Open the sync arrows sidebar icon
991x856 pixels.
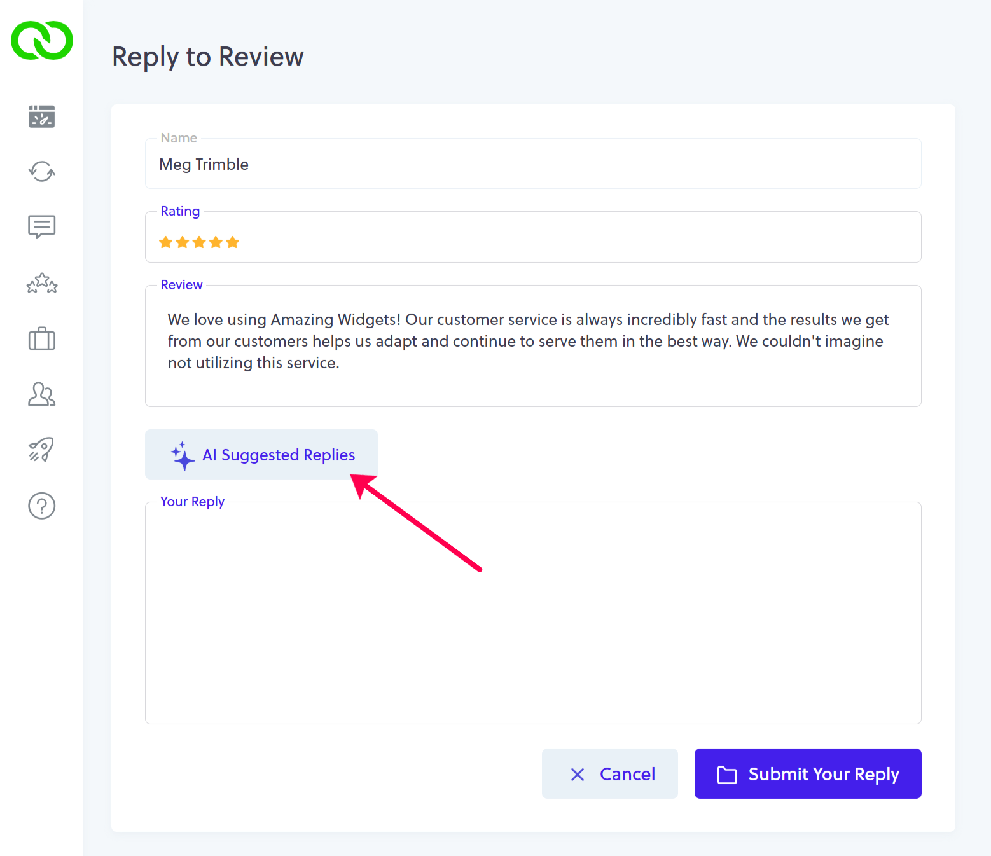(x=42, y=171)
